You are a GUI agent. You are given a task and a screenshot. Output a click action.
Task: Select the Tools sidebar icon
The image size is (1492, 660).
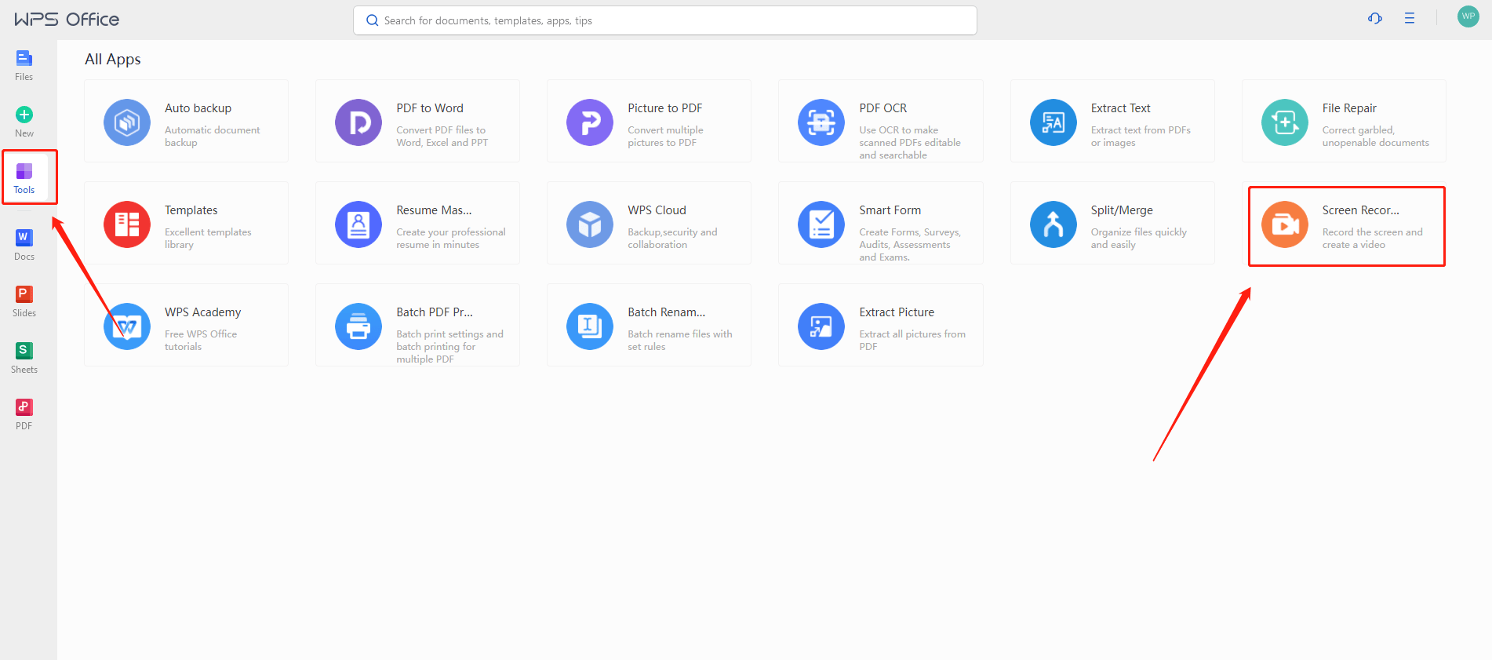24,171
